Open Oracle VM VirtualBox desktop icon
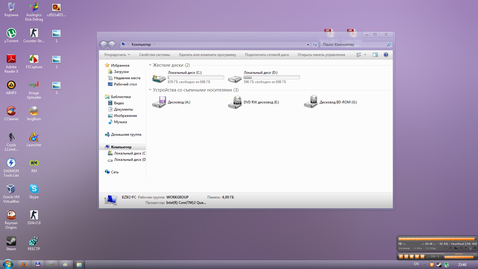478x269 pixels. pos(11,189)
